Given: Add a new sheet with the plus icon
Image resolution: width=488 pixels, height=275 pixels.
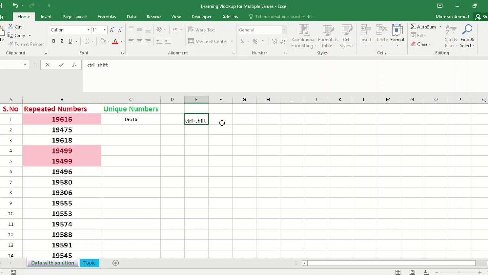Looking at the screenshot, I should (x=116, y=263).
